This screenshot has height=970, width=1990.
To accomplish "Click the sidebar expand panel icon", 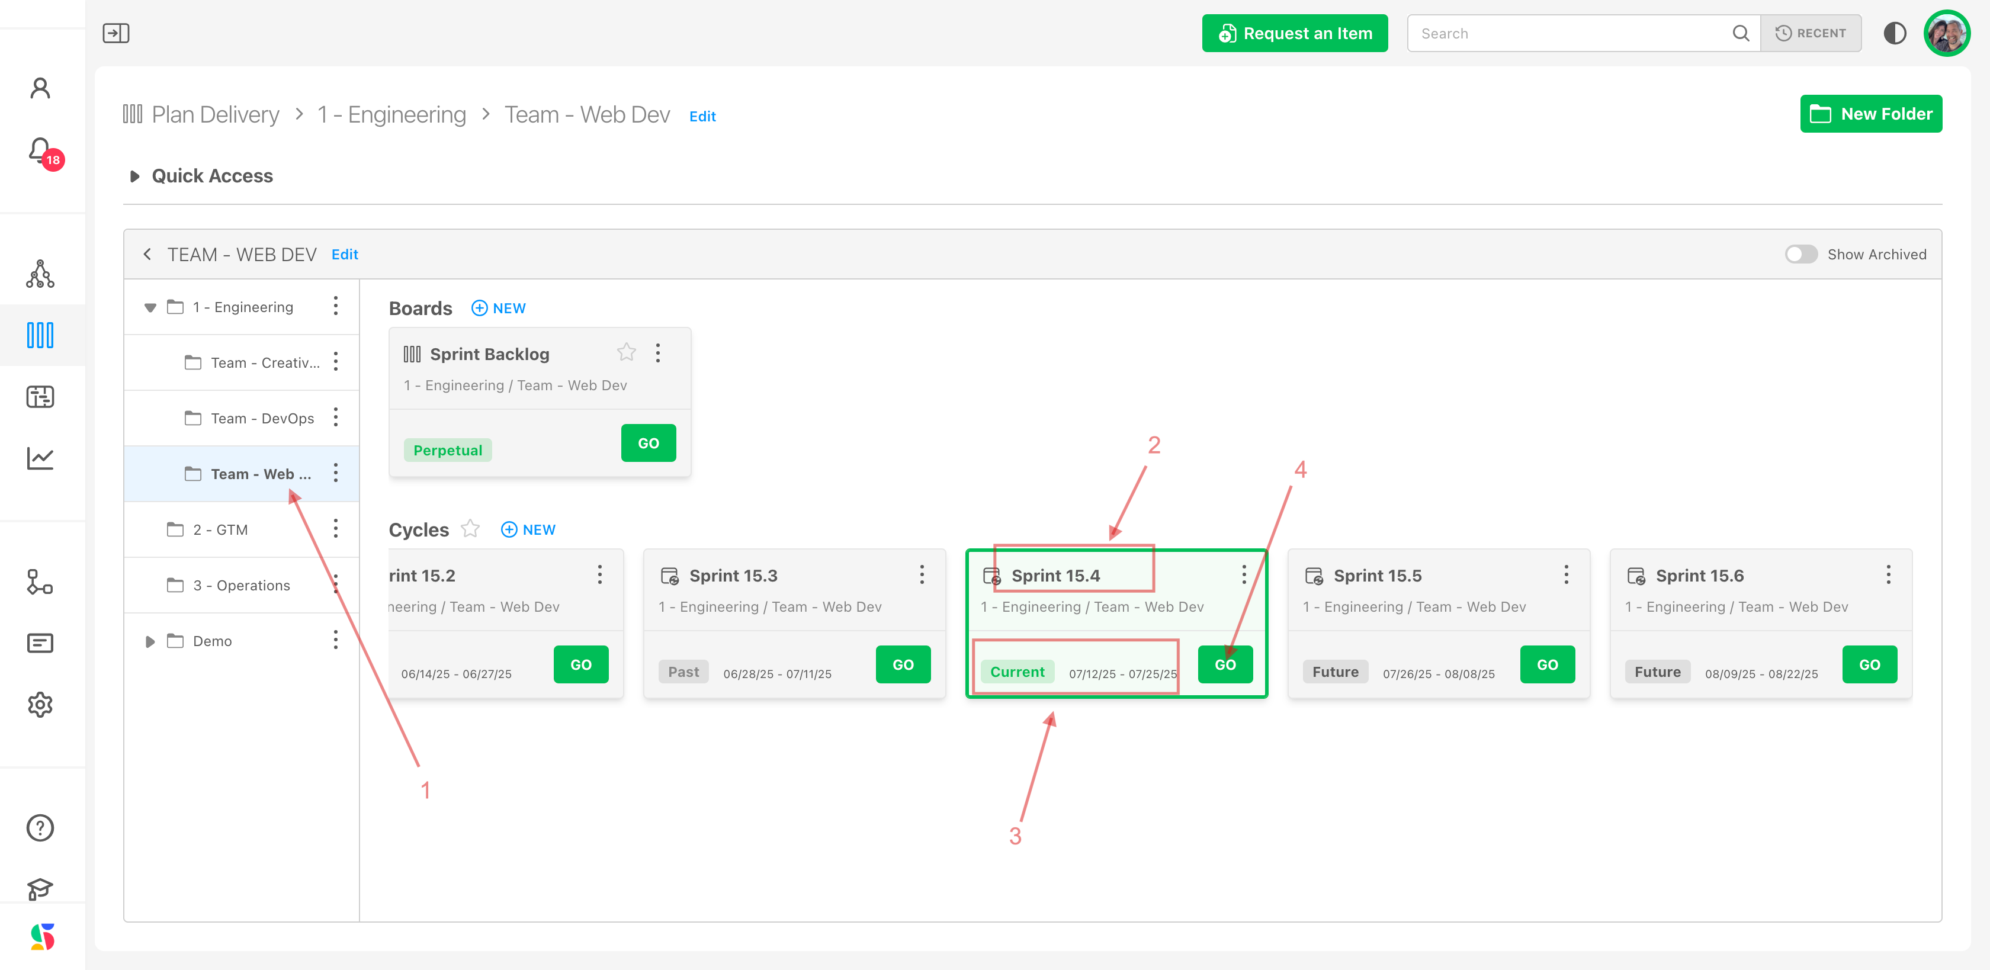I will pyautogui.click(x=116, y=33).
